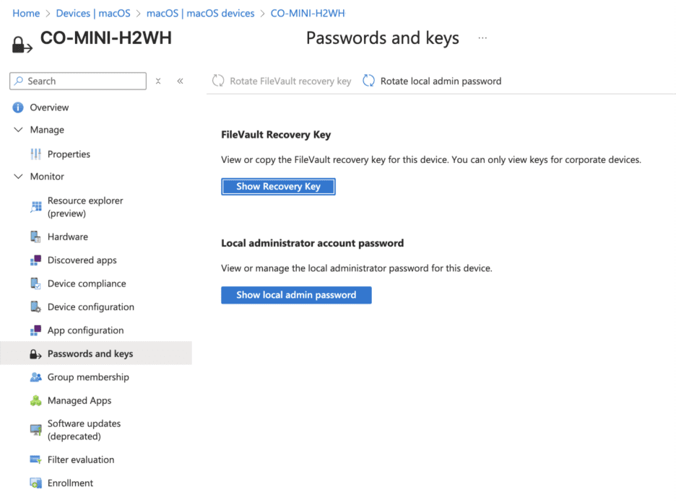Click the Filter evaluation icon
The height and width of the screenshot is (502, 676).
tap(35, 459)
